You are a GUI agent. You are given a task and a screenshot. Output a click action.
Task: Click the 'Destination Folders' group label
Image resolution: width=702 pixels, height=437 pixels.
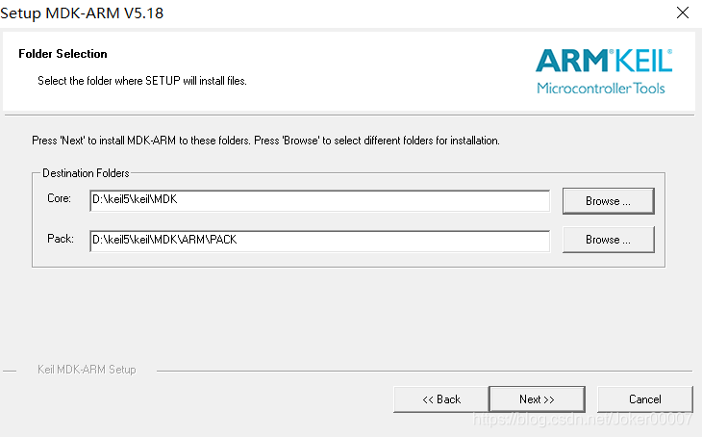[x=86, y=173]
